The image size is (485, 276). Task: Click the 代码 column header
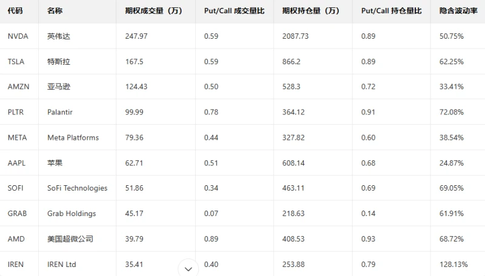pyautogui.click(x=15, y=11)
